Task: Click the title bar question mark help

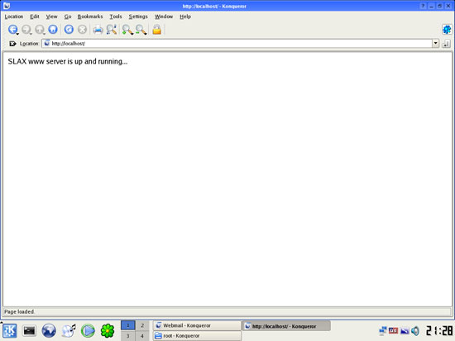Action: (423, 6)
